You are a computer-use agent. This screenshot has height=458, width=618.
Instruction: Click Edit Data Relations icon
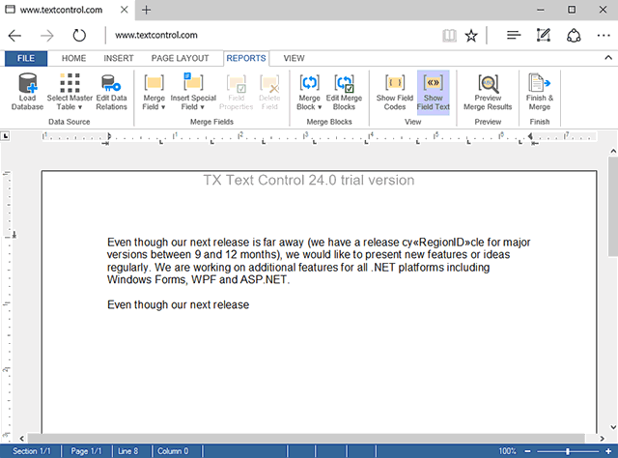(x=111, y=93)
